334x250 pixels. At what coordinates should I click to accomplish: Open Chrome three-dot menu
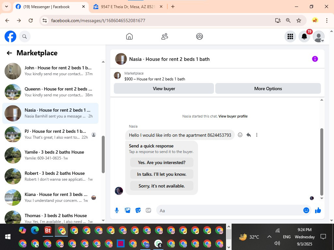[x=327, y=21]
